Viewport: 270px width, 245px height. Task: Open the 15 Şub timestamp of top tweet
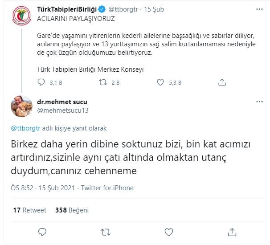[155, 8]
